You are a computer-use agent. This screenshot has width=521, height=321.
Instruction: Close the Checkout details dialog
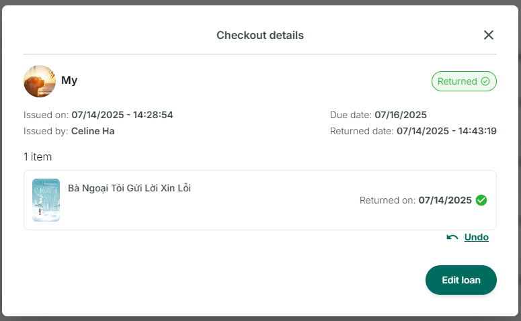[489, 35]
